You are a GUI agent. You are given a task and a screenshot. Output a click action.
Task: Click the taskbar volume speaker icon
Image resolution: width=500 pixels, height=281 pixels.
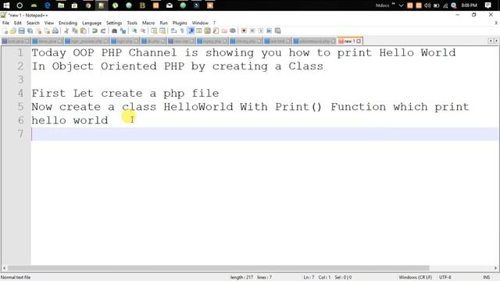coord(427,5)
